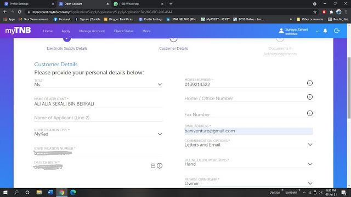Go to Customer Details step
The width and height of the screenshot is (351, 197).
coord(173,49)
